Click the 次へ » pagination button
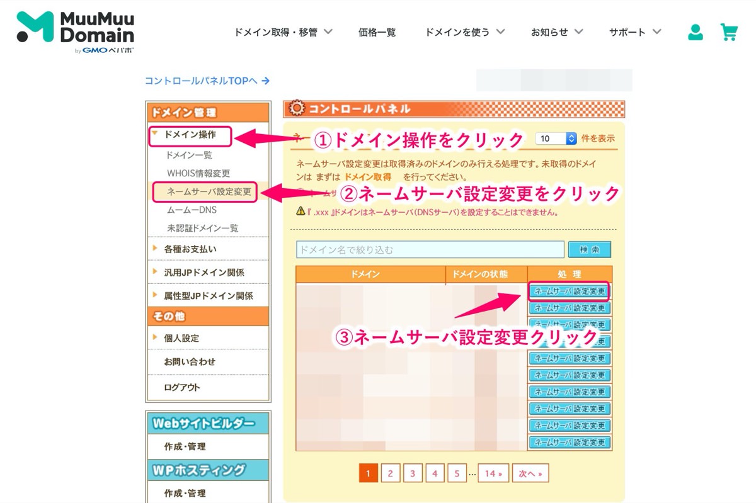 (530, 473)
